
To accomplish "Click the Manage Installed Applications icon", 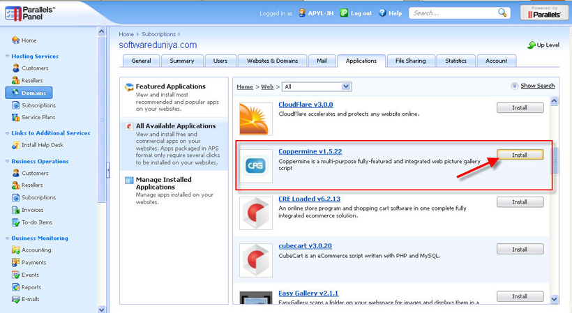I will point(129,180).
